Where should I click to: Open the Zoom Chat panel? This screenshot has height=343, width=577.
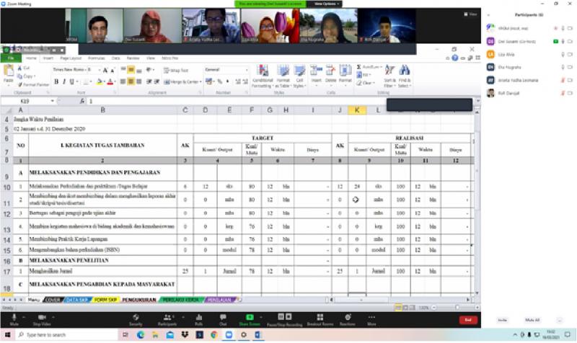[223, 317]
